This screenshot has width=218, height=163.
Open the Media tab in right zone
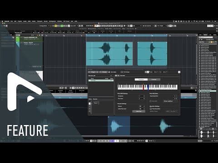tap(205, 35)
